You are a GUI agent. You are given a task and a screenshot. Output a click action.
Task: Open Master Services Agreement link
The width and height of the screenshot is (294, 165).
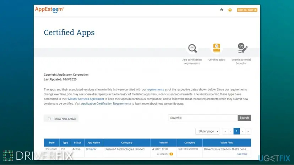86,99
